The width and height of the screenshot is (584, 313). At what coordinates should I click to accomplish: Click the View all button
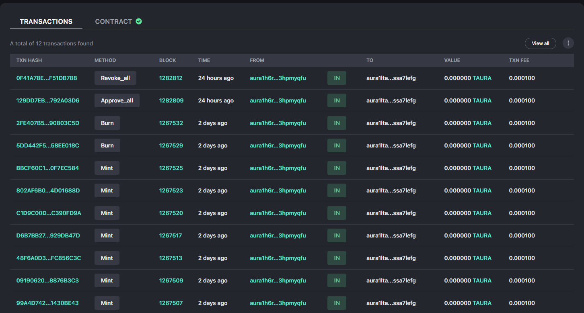(540, 43)
